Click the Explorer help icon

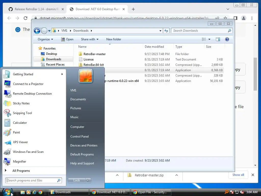(x=227, y=39)
